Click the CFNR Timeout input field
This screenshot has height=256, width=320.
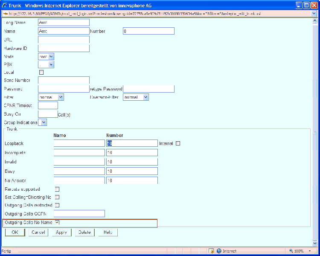coord(48,105)
